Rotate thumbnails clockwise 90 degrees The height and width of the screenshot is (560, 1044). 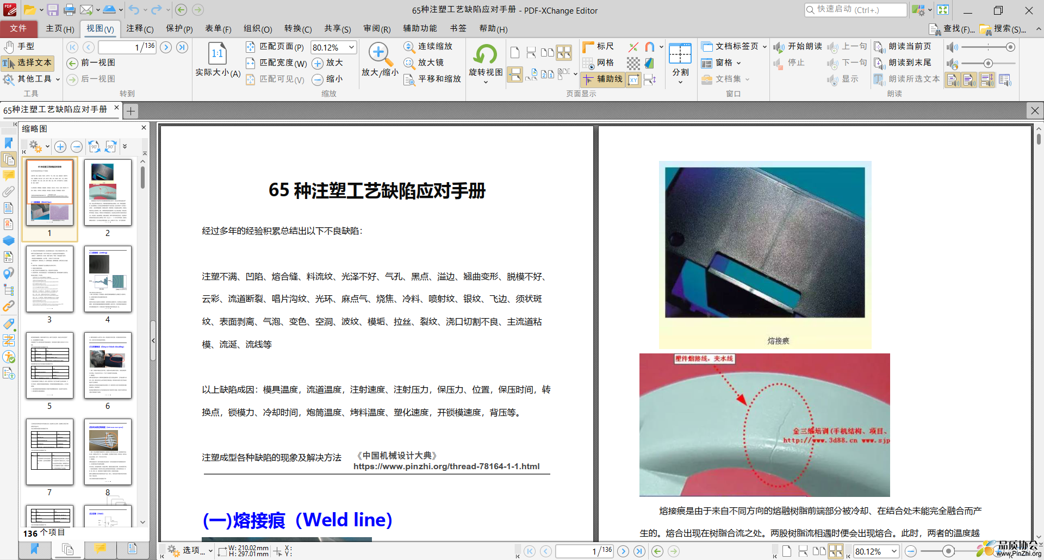tap(110, 146)
